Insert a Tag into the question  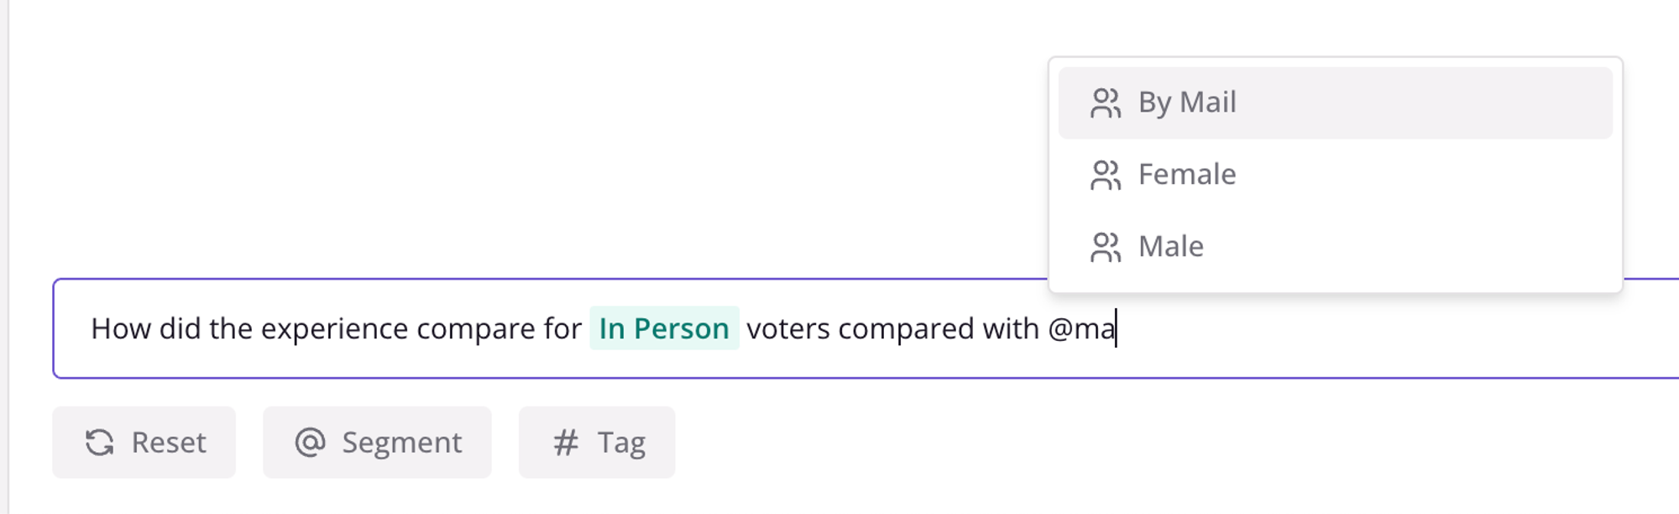(597, 443)
